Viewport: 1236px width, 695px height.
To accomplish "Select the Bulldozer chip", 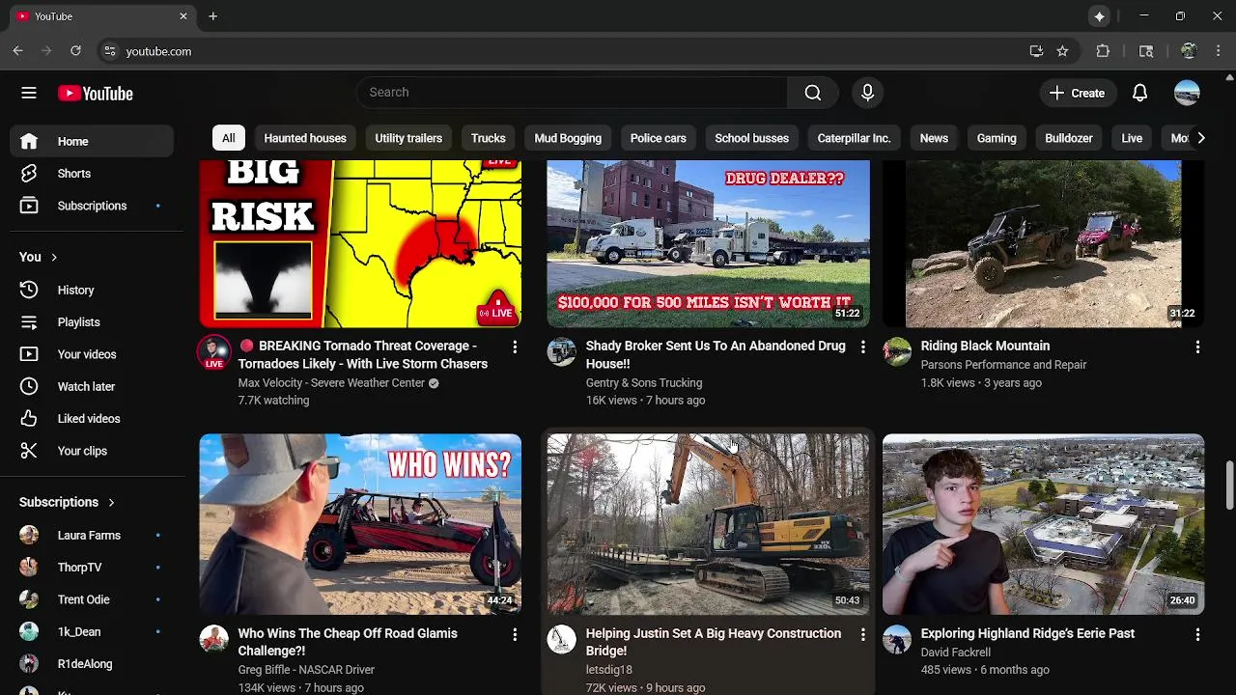I will click(x=1069, y=138).
